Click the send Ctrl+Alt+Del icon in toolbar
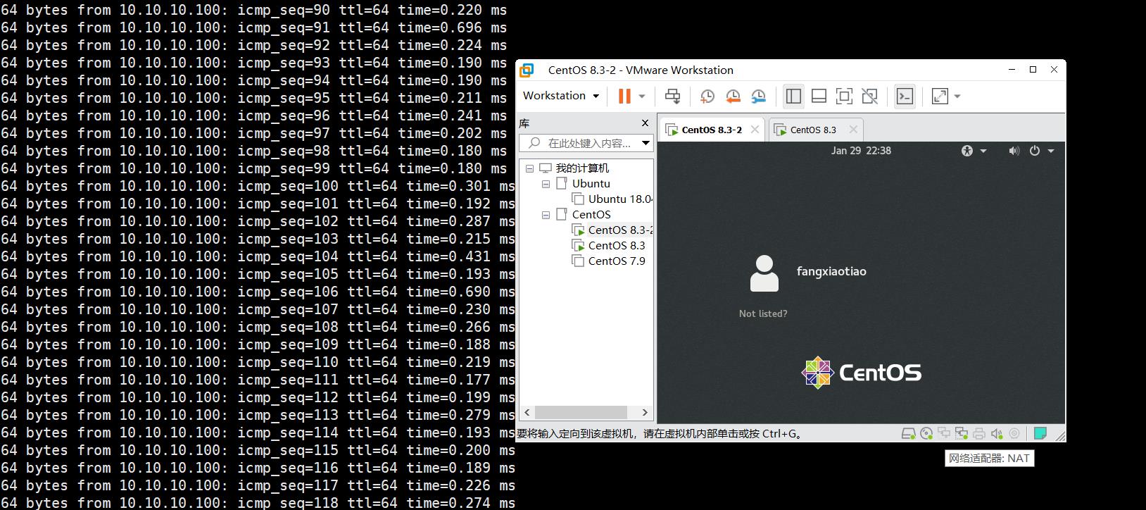The height and width of the screenshot is (510, 1146). [x=672, y=96]
